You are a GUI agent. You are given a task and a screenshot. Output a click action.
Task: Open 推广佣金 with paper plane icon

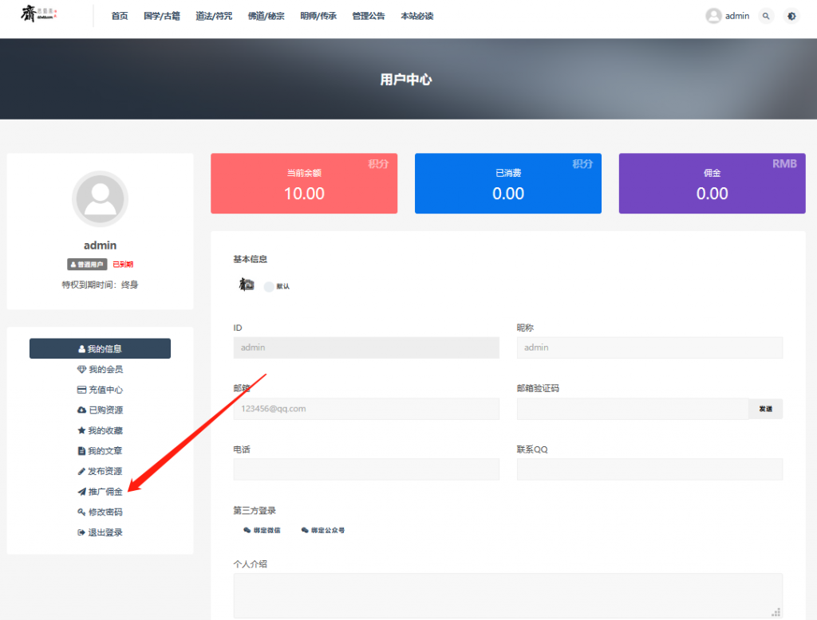100,492
